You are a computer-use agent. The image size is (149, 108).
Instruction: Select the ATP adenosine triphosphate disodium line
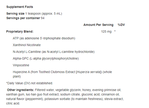(x=44, y=38)
